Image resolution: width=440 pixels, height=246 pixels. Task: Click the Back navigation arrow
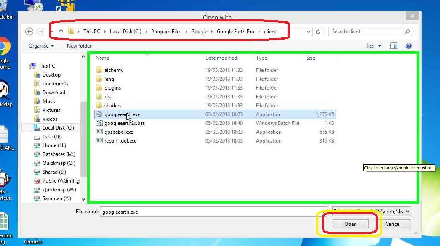point(29,32)
